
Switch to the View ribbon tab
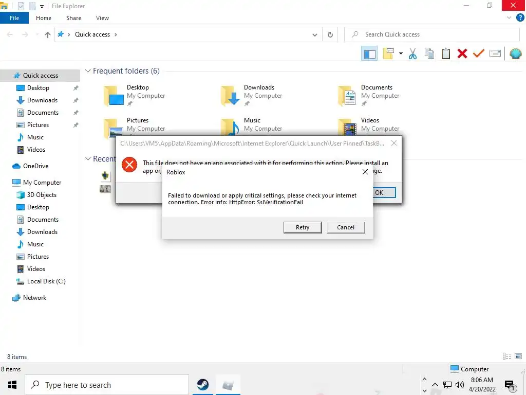(102, 18)
